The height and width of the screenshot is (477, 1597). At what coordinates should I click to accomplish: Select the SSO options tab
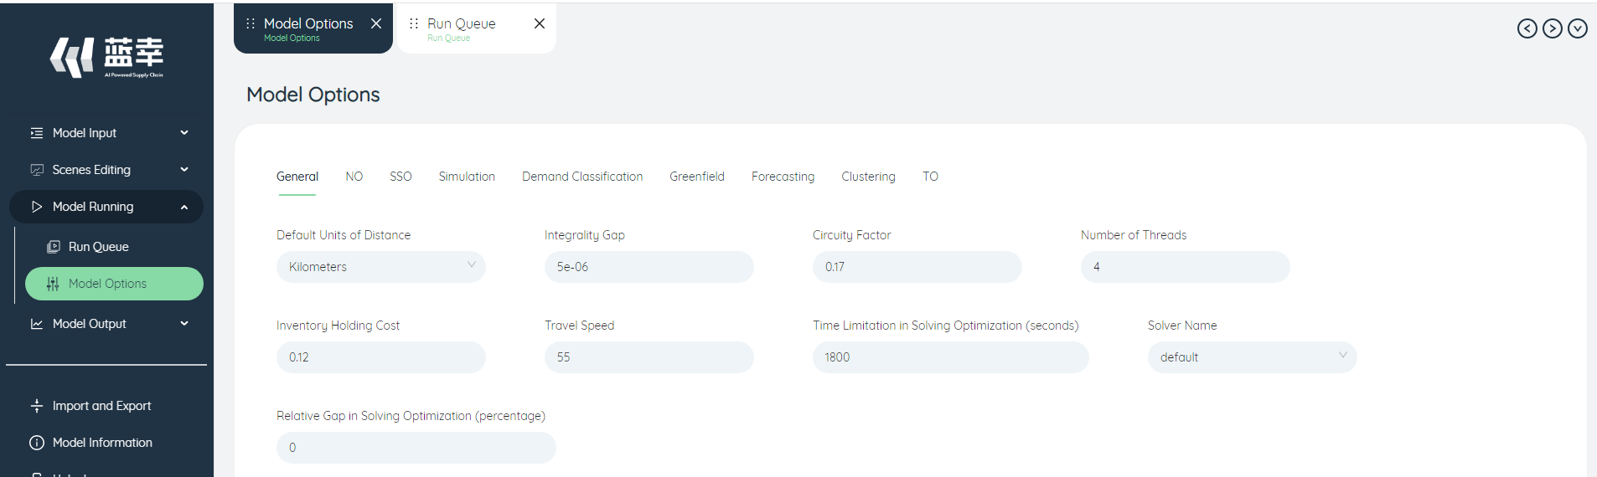click(x=401, y=177)
